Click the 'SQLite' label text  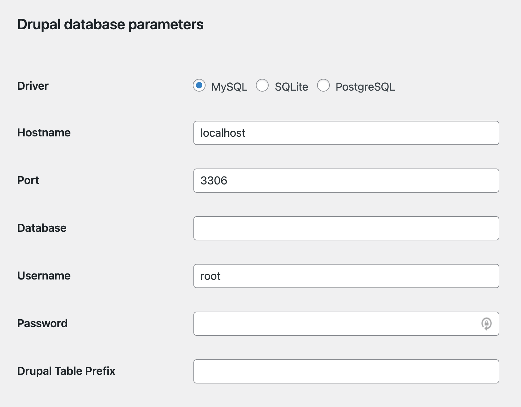coord(291,87)
